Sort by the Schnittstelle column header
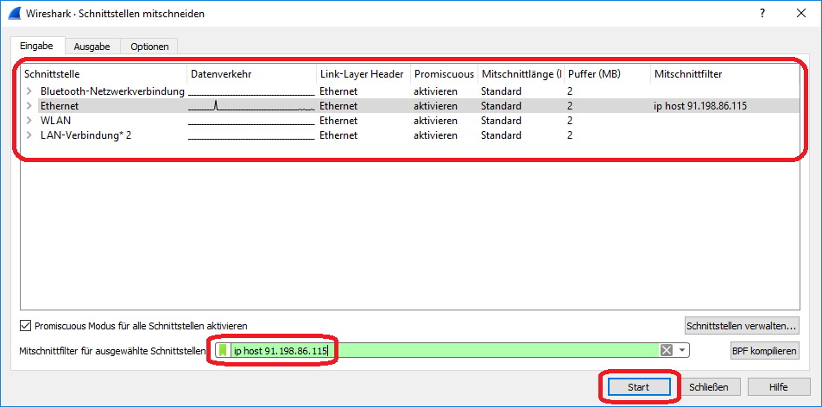 [x=104, y=74]
